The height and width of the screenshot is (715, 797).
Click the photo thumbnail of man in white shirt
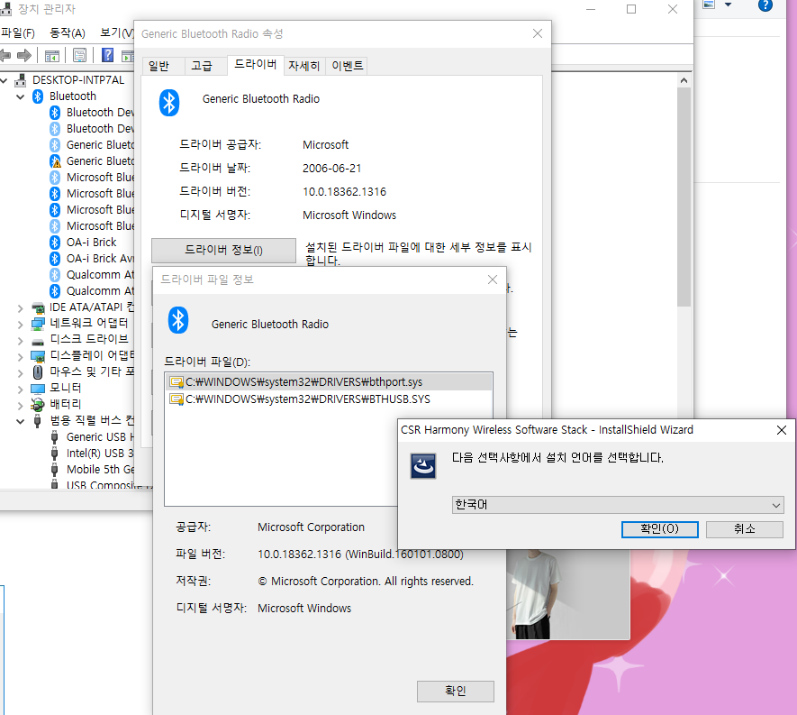point(568,594)
